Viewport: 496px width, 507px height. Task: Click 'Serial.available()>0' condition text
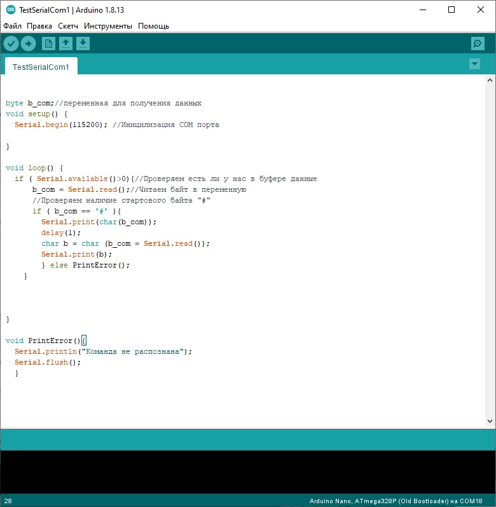tap(83, 179)
